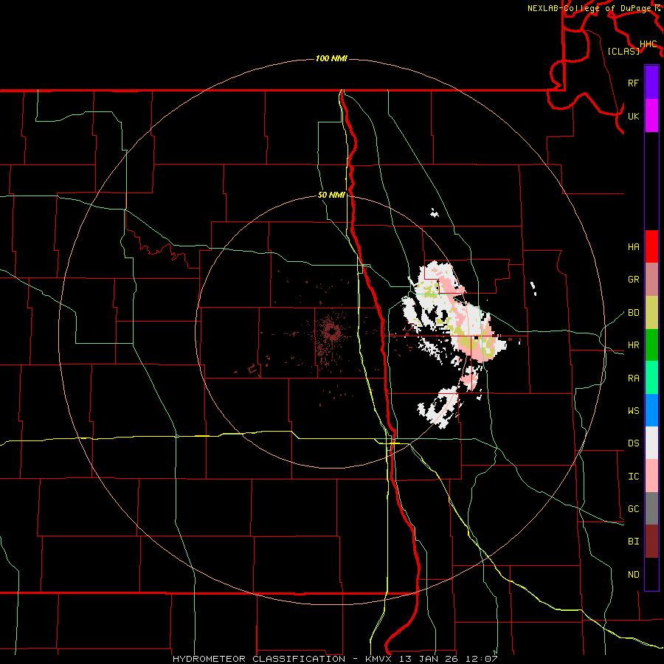The image size is (664, 664).
Task: Select the olive-yellow BD legend swatch
Action: coord(651,312)
